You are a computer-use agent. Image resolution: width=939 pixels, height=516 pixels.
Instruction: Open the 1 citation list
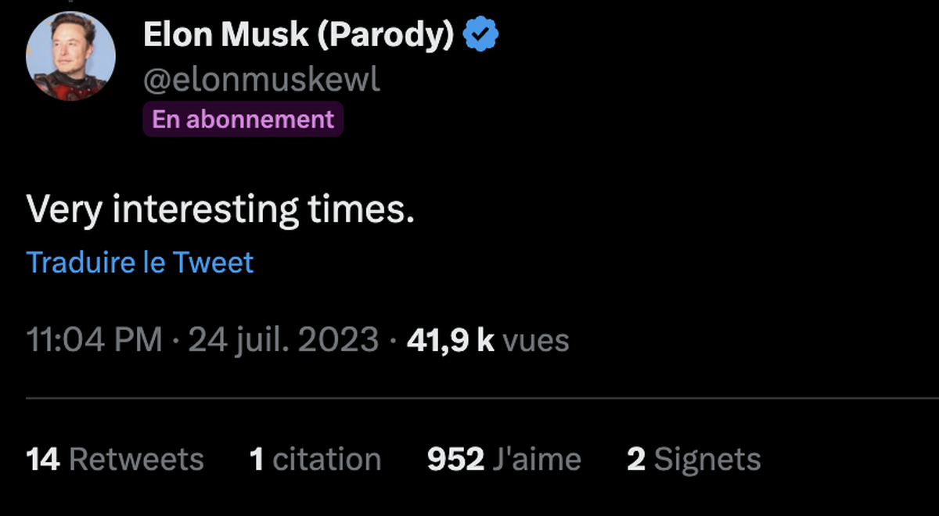tap(315, 459)
